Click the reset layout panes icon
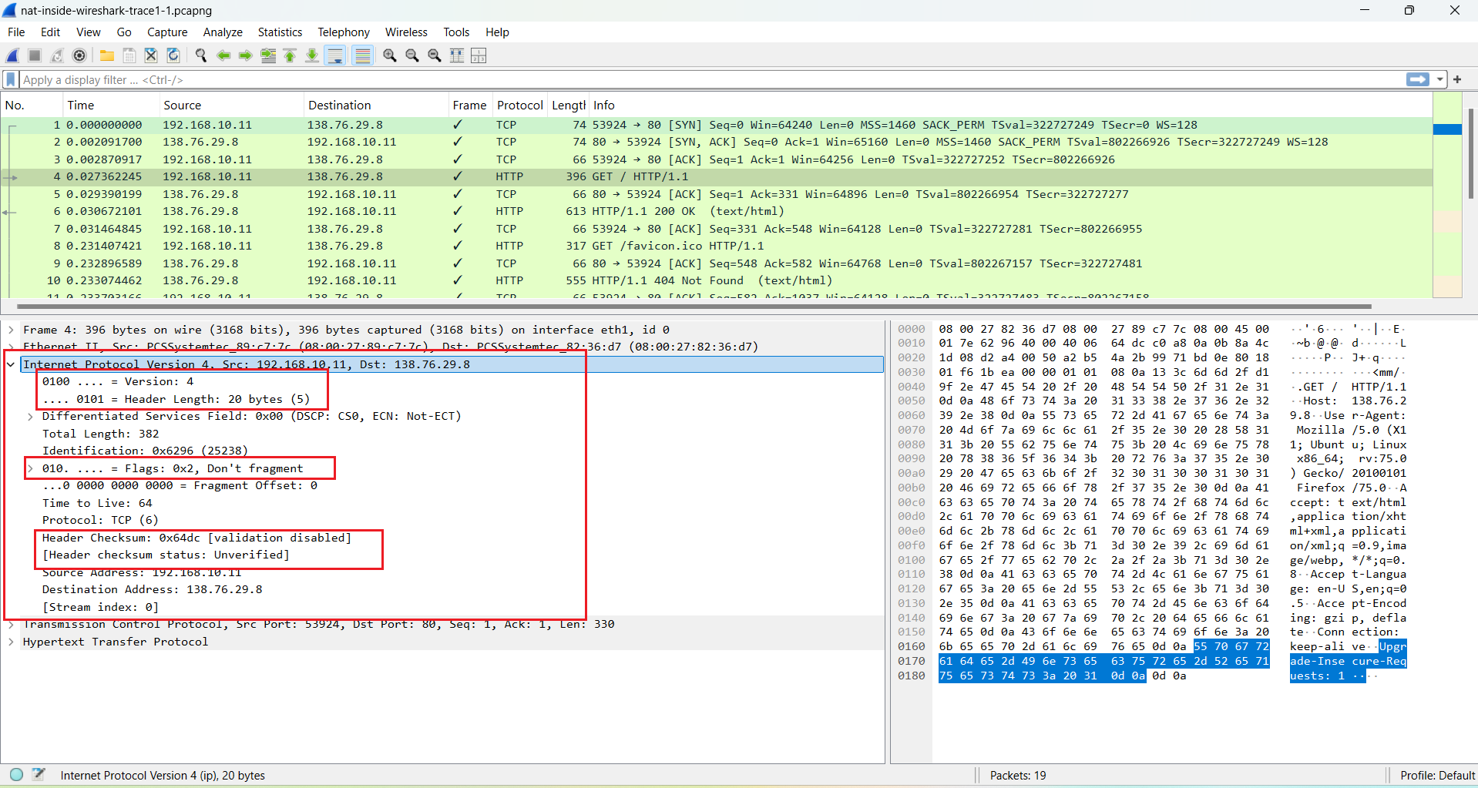Image resolution: width=1478 pixels, height=788 pixels. pos(479,55)
